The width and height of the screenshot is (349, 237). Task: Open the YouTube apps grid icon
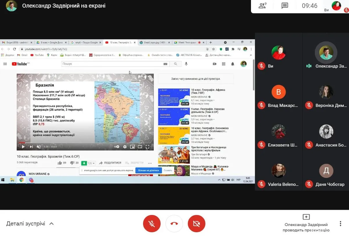pos(224,64)
